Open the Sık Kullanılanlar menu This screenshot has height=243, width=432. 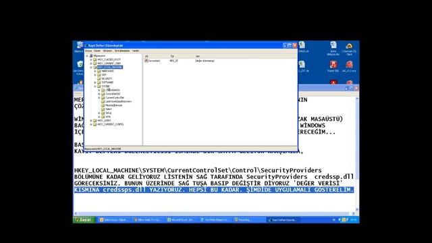tap(122, 51)
